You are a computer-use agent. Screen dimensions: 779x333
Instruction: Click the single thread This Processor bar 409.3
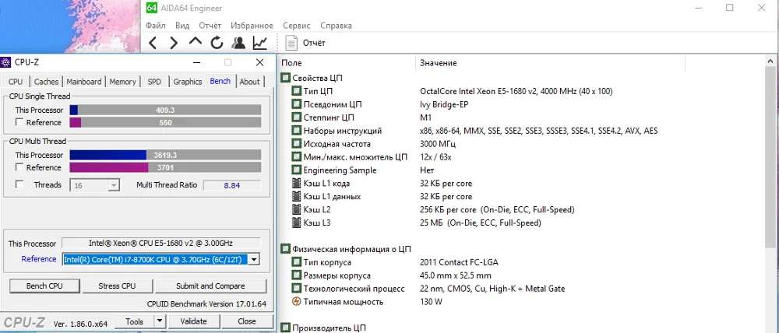point(165,110)
